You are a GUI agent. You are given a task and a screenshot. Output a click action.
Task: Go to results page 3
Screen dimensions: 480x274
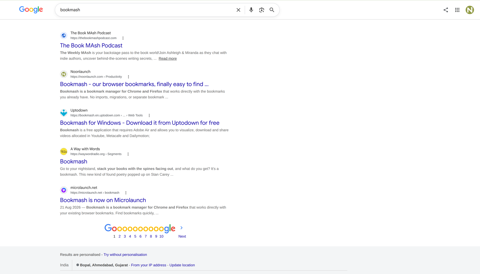(x=125, y=236)
